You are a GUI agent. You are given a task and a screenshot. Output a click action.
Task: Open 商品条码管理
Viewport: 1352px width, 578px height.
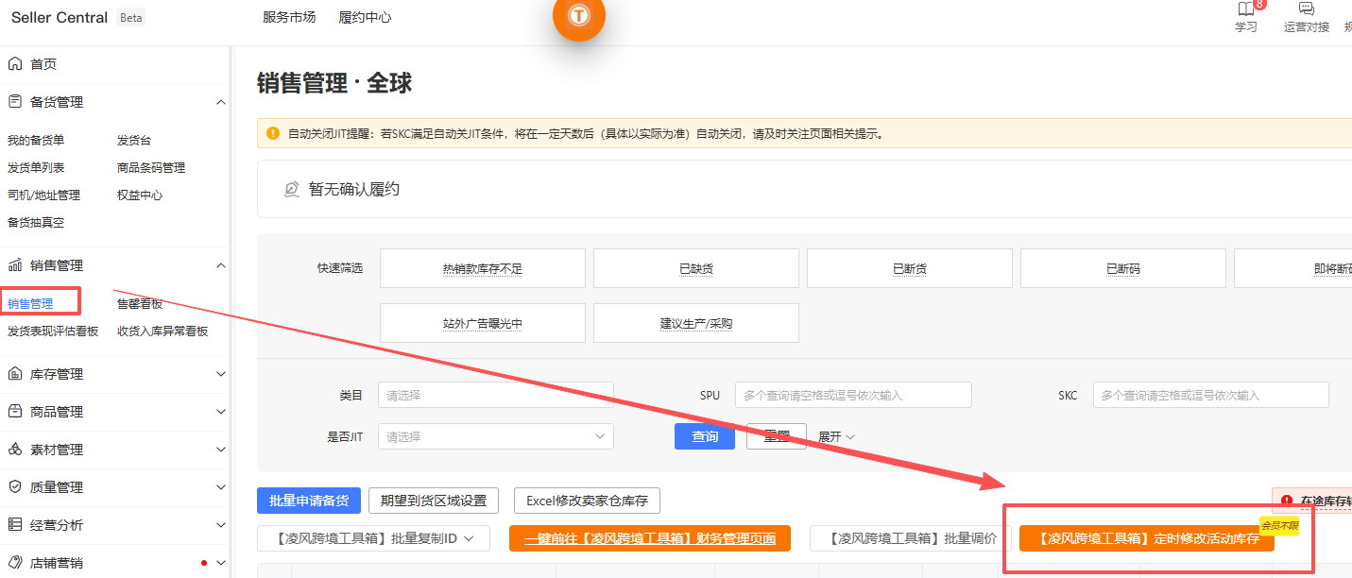pyautogui.click(x=151, y=167)
